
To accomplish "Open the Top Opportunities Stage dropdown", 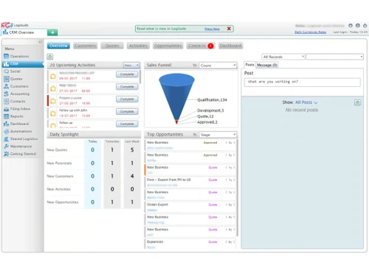I will click(218, 135).
